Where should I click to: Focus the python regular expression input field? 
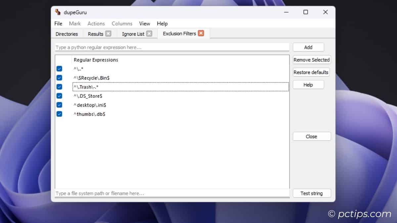(x=172, y=47)
